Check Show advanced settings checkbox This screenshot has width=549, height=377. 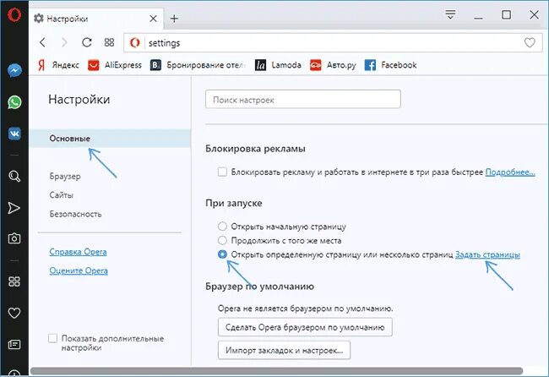52,338
